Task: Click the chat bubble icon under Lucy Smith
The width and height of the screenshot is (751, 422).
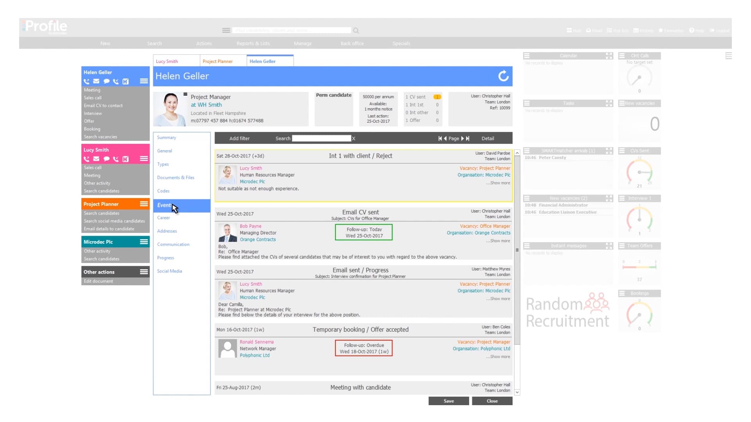Action: [x=106, y=159]
